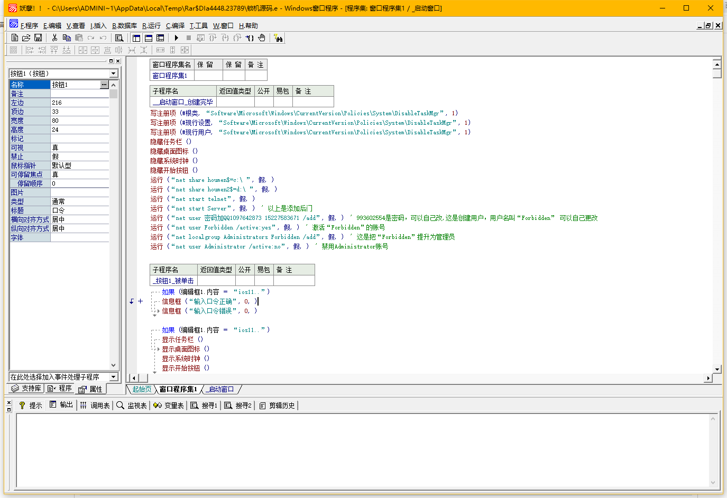Open the E.编辑 menu
The height and width of the screenshot is (498, 727).
click(x=52, y=25)
